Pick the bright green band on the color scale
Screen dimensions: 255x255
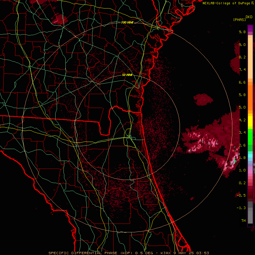(x=250, y=137)
